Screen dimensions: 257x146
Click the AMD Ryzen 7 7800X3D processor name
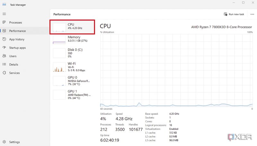pyautogui.click(x=221, y=27)
